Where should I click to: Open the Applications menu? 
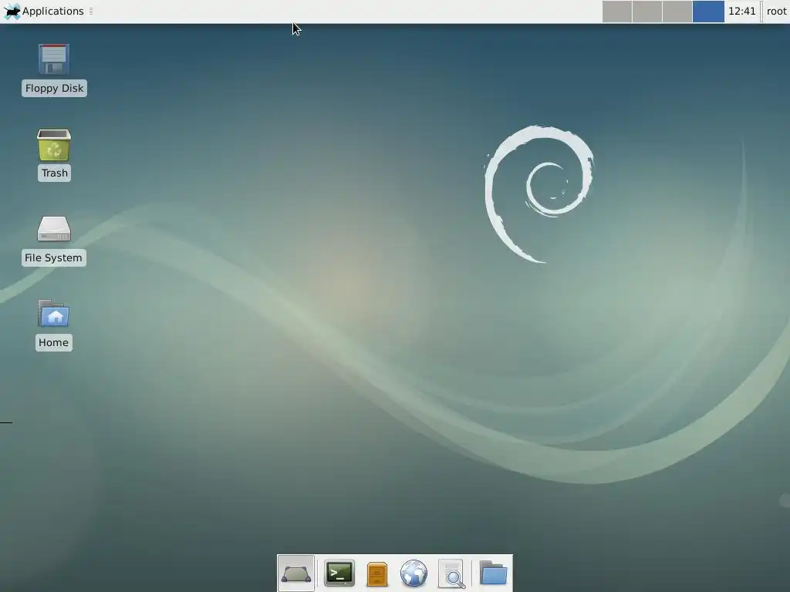click(43, 11)
